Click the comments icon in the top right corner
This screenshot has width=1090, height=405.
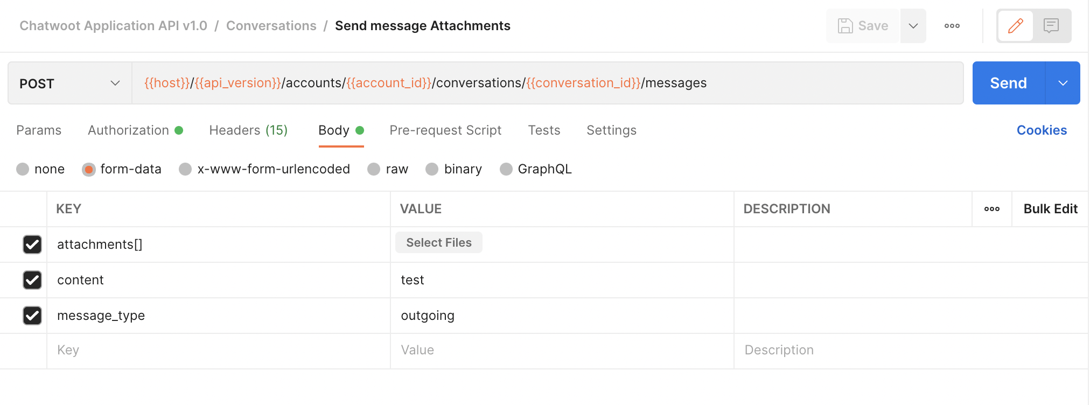(x=1052, y=25)
